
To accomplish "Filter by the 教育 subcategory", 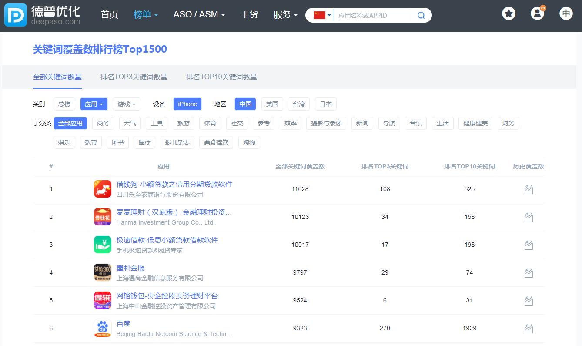I will coord(91,142).
